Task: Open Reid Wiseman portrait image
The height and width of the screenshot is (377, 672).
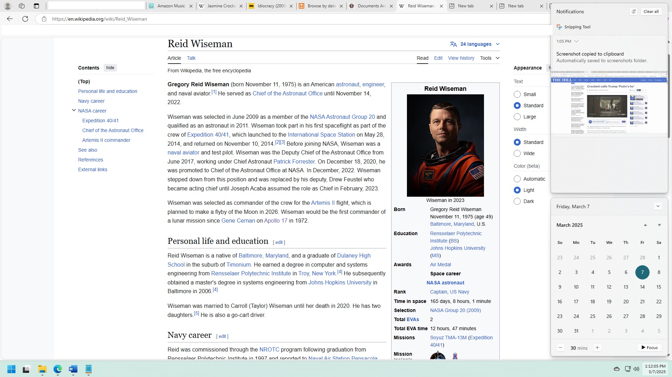Action: click(x=445, y=145)
